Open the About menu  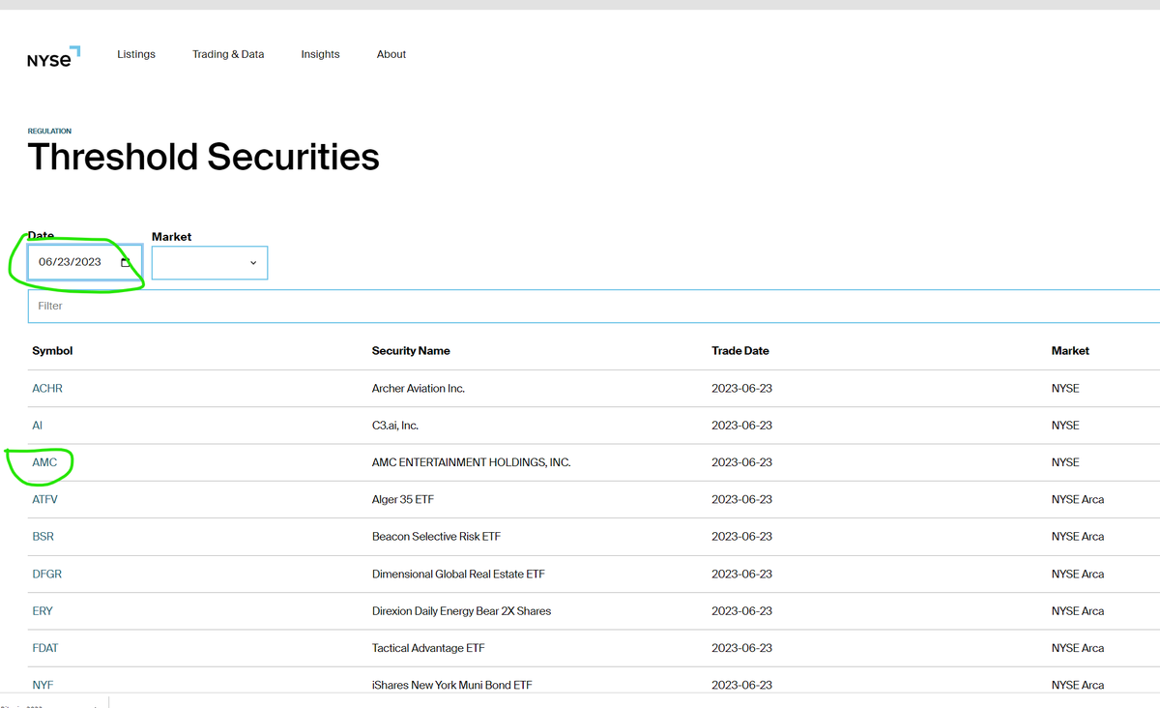coord(391,54)
